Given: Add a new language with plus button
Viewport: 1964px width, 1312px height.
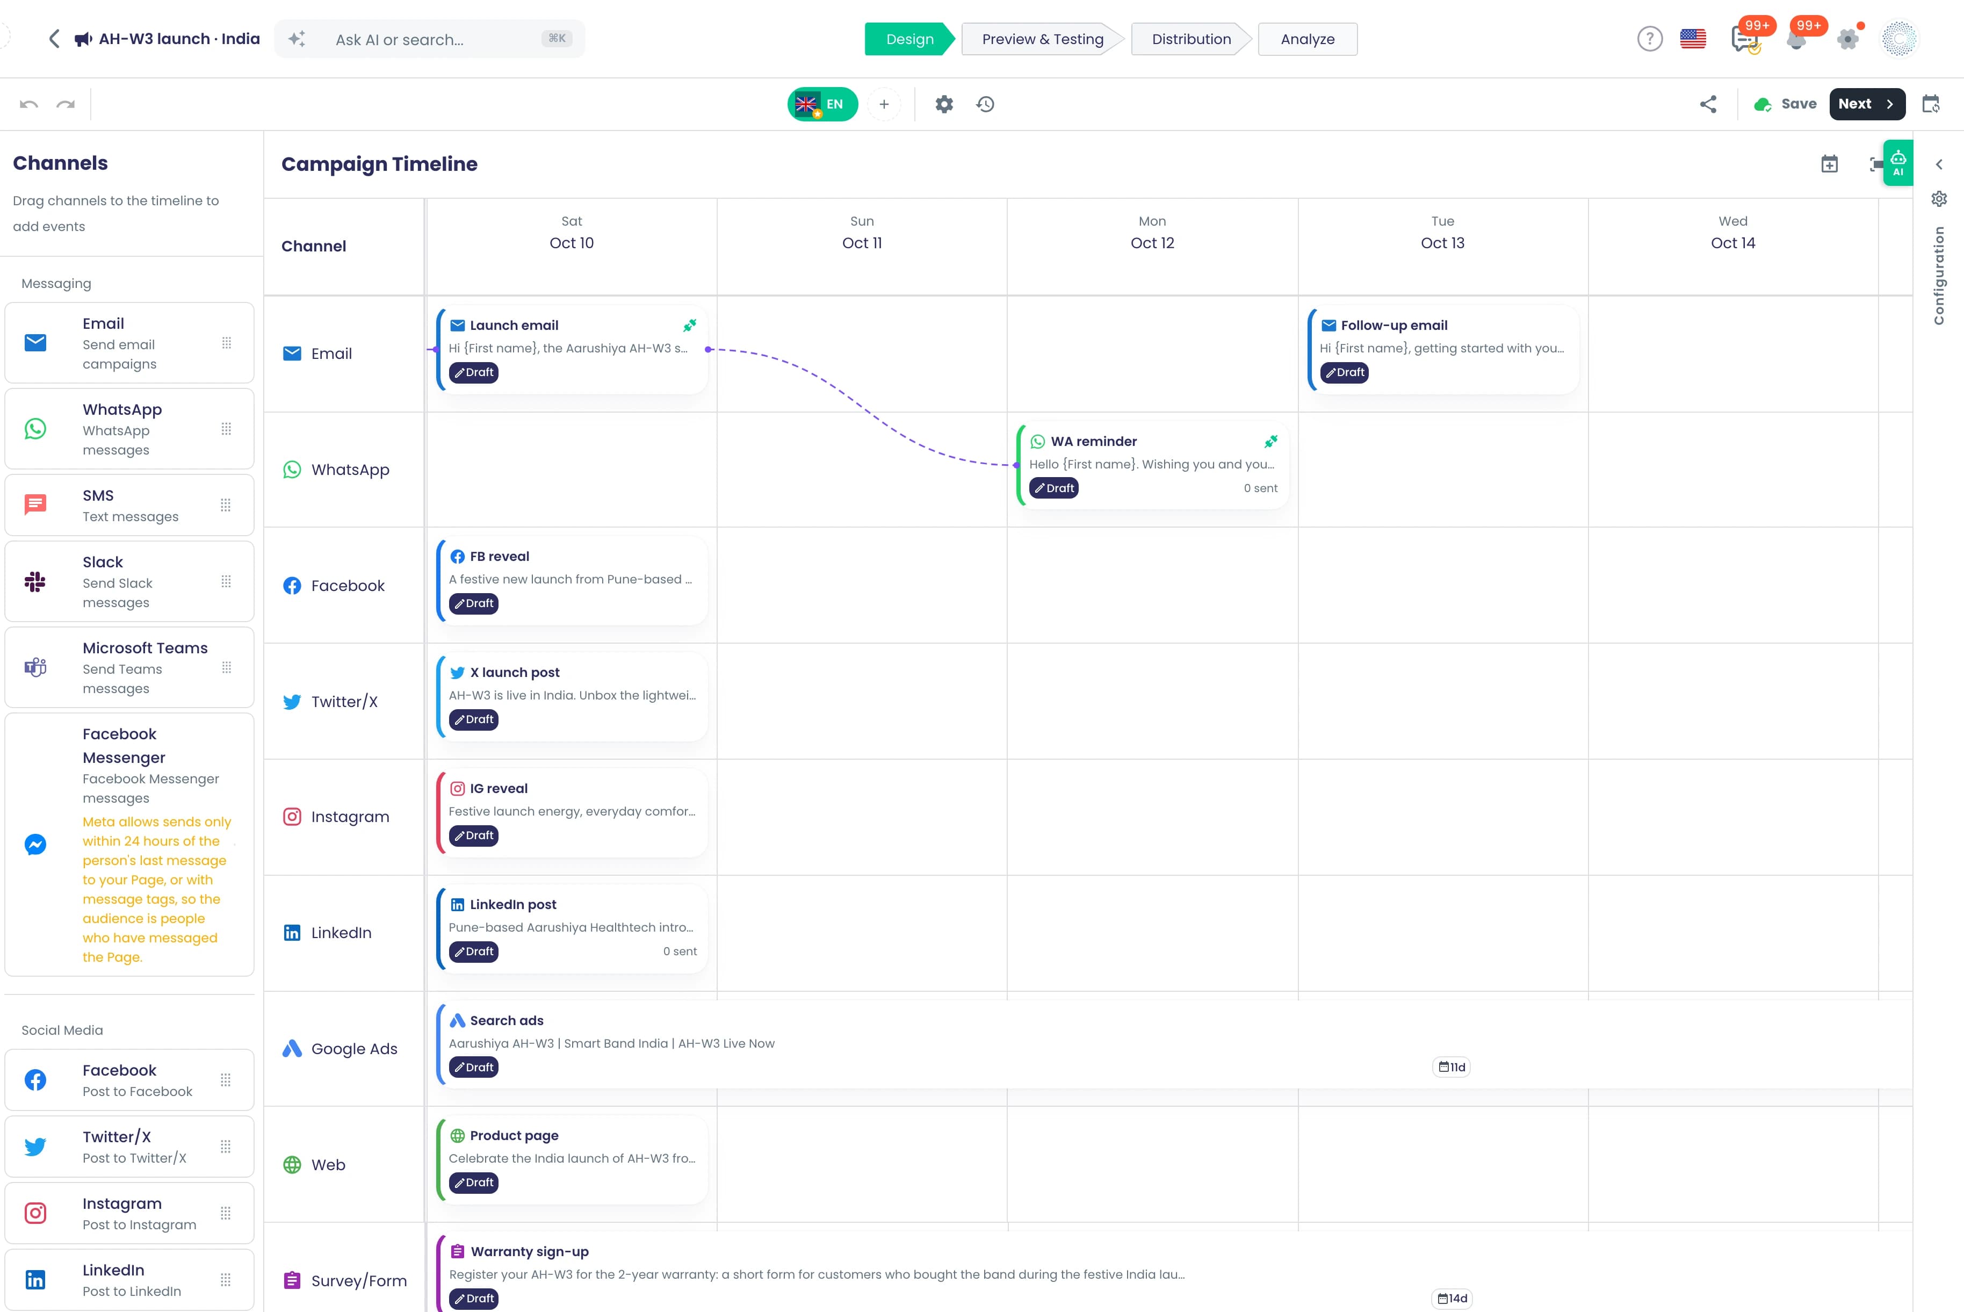Looking at the screenshot, I should coord(883,105).
